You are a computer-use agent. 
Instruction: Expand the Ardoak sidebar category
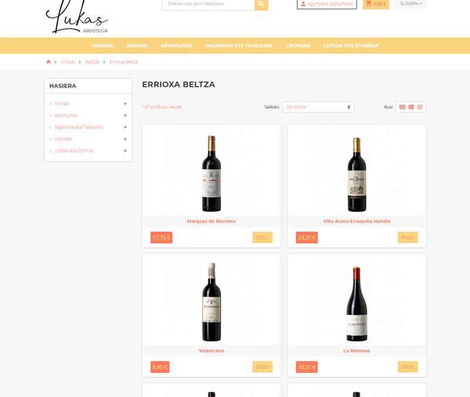coord(125,104)
